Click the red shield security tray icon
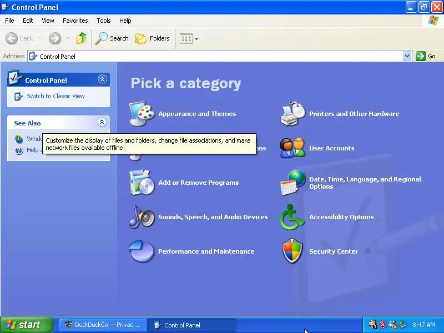 pyautogui.click(x=382, y=325)
